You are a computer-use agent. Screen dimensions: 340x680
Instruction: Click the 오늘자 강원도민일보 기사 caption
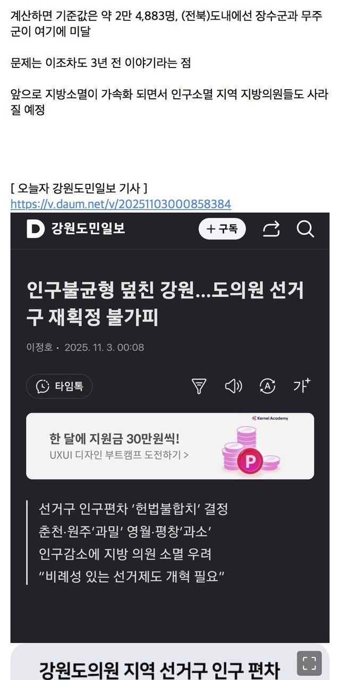pos(79,189)
